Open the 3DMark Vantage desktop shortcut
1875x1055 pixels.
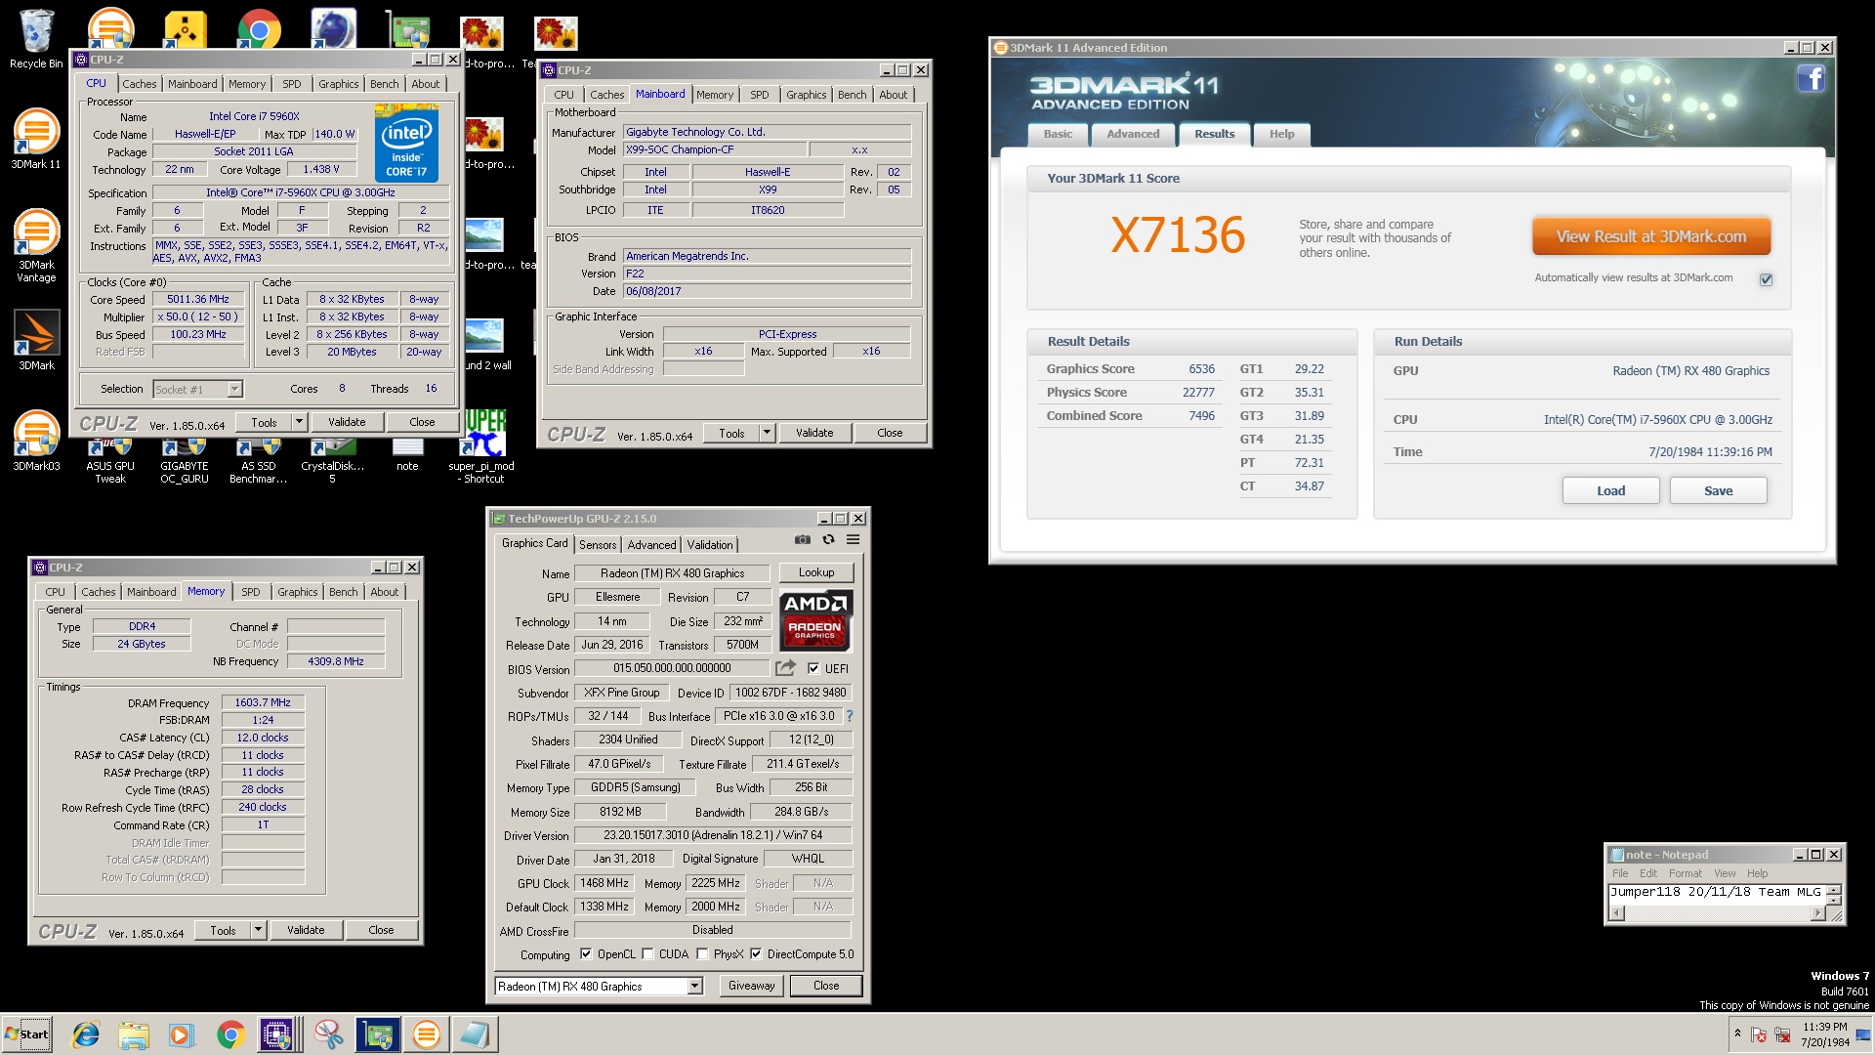point(36,246)
